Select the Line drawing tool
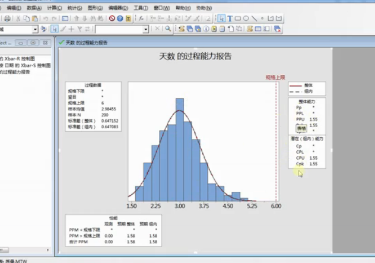The image size is (375, 263). [x=254, y=18]
